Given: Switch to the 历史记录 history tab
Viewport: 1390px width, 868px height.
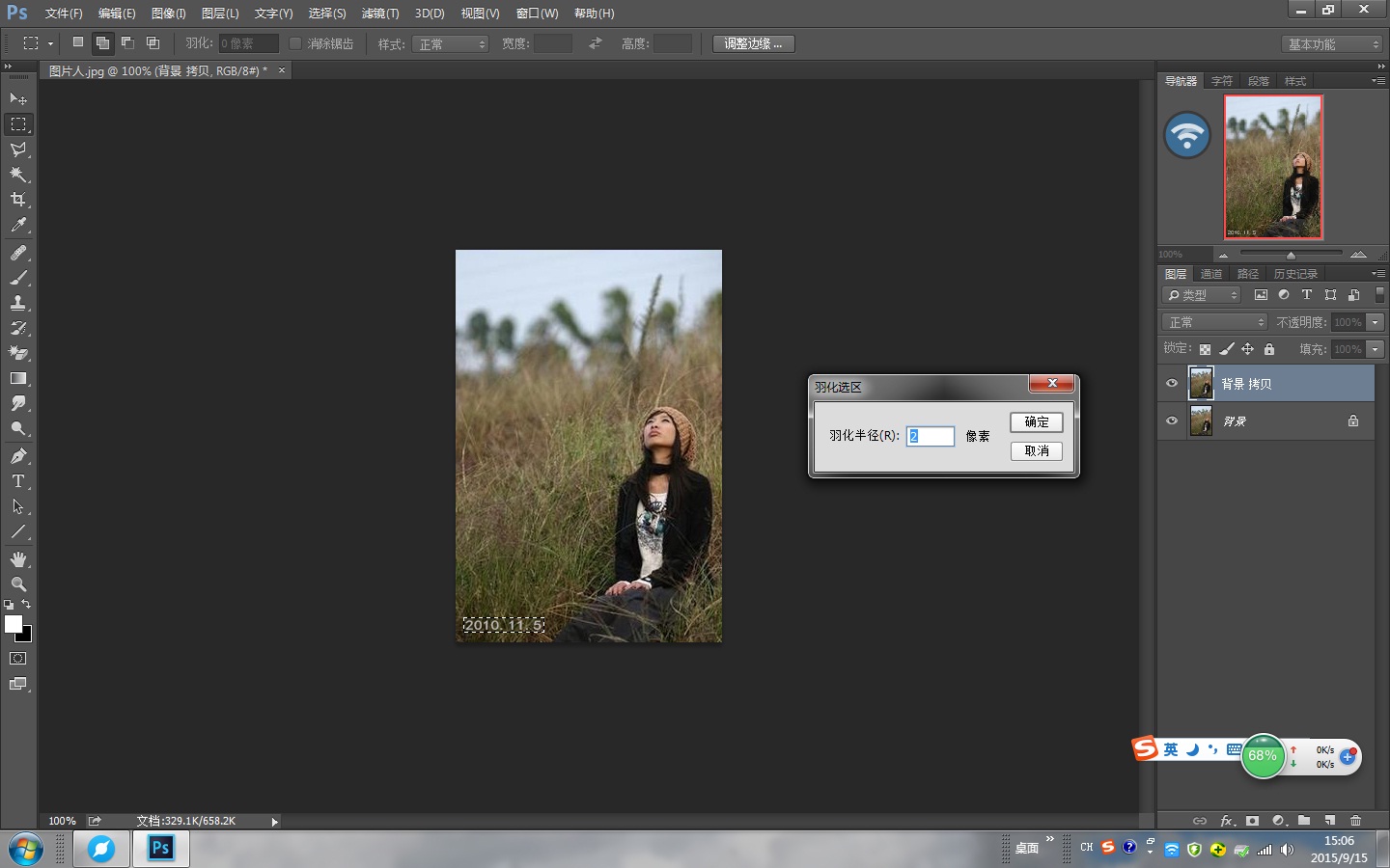Looking at the screenshot, I should 1295,274.
